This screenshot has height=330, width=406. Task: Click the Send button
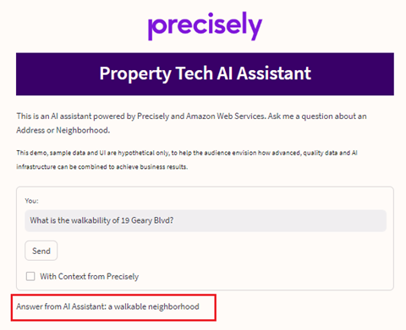41,251
